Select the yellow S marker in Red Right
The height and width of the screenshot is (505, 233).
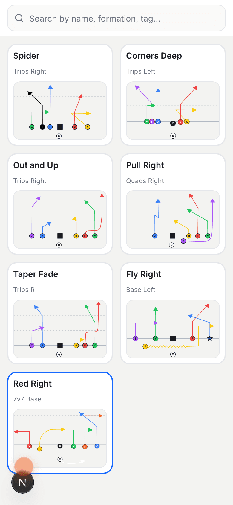coord(39,449)
